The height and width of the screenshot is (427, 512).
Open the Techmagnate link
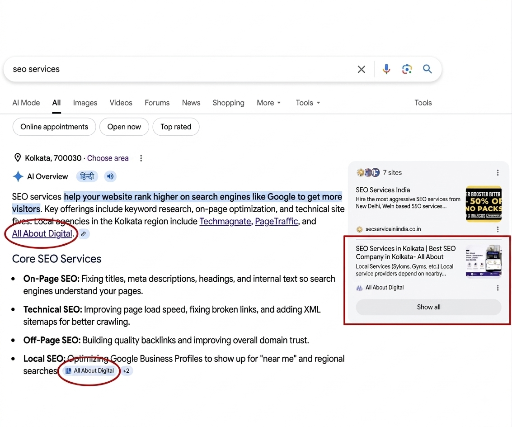[225, 221]
